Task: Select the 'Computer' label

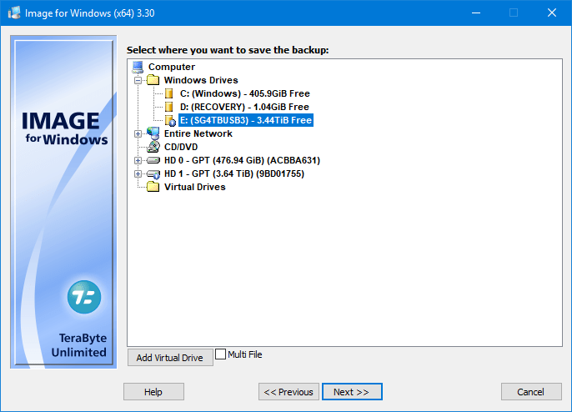Action: tap(172, 67)
